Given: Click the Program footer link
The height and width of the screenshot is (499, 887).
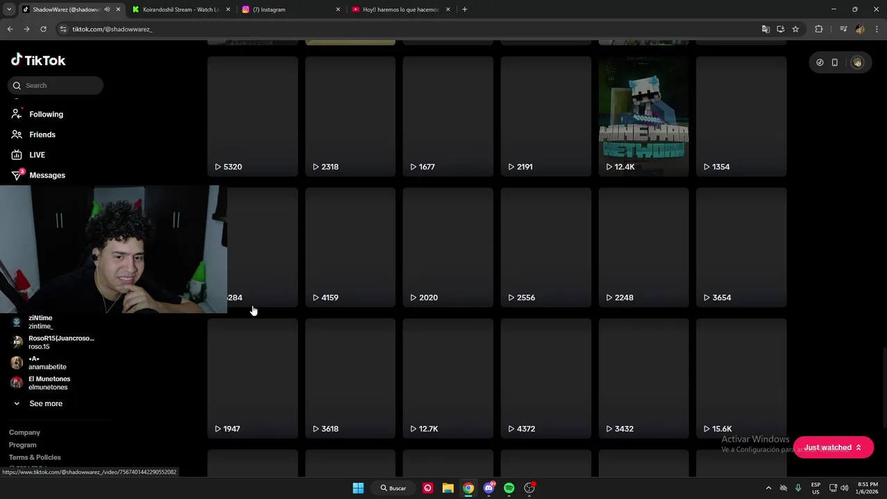Looking at the screenshot, I should 23,445.
